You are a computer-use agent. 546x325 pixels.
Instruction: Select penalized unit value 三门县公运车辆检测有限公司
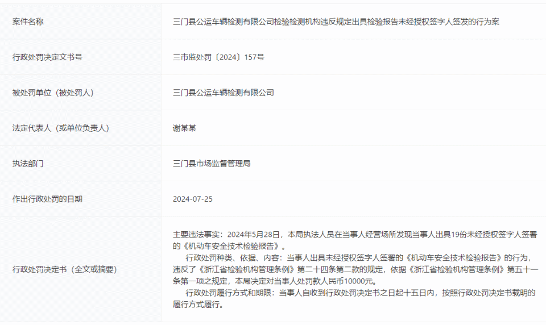[x=223, y=93]
